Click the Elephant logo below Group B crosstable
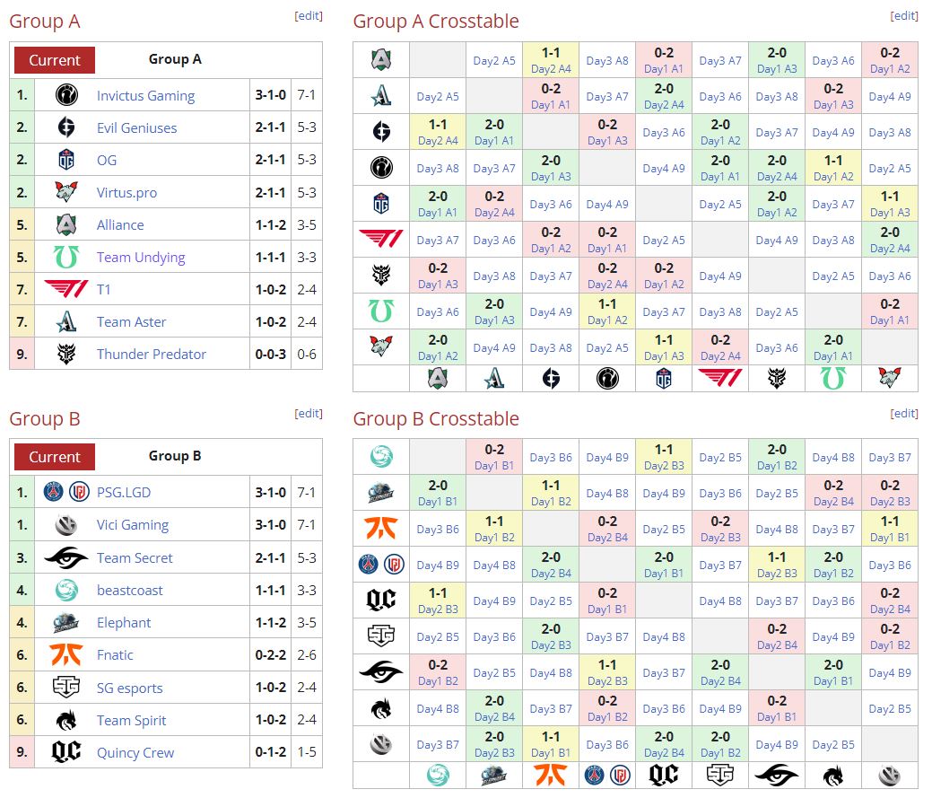Image resolution: width=932 pixels, height=798 pixels. pos(494,775)
